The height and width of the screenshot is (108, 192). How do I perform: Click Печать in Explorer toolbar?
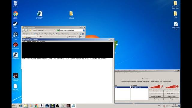click(x=58, y=34)
